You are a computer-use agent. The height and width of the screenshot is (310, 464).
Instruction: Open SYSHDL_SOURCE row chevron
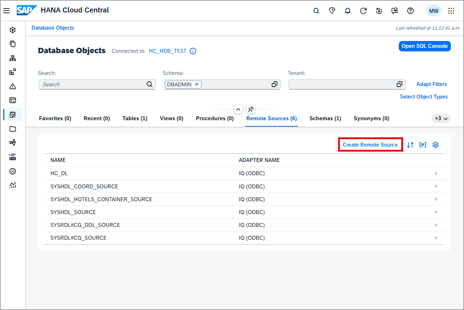point(436,212)
